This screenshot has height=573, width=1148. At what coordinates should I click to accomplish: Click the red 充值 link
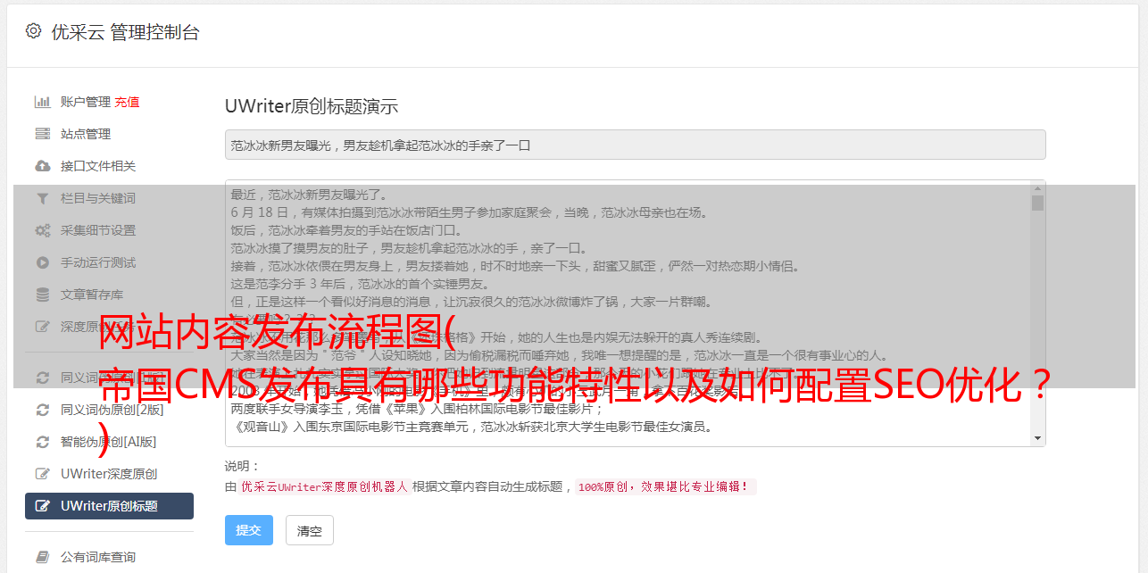127,102
